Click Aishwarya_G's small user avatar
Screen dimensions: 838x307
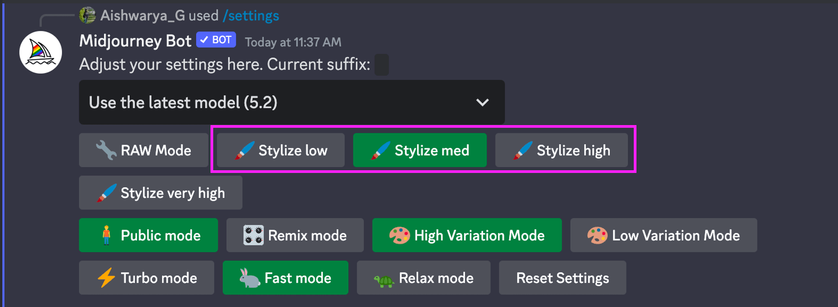(x=88, y=15)
